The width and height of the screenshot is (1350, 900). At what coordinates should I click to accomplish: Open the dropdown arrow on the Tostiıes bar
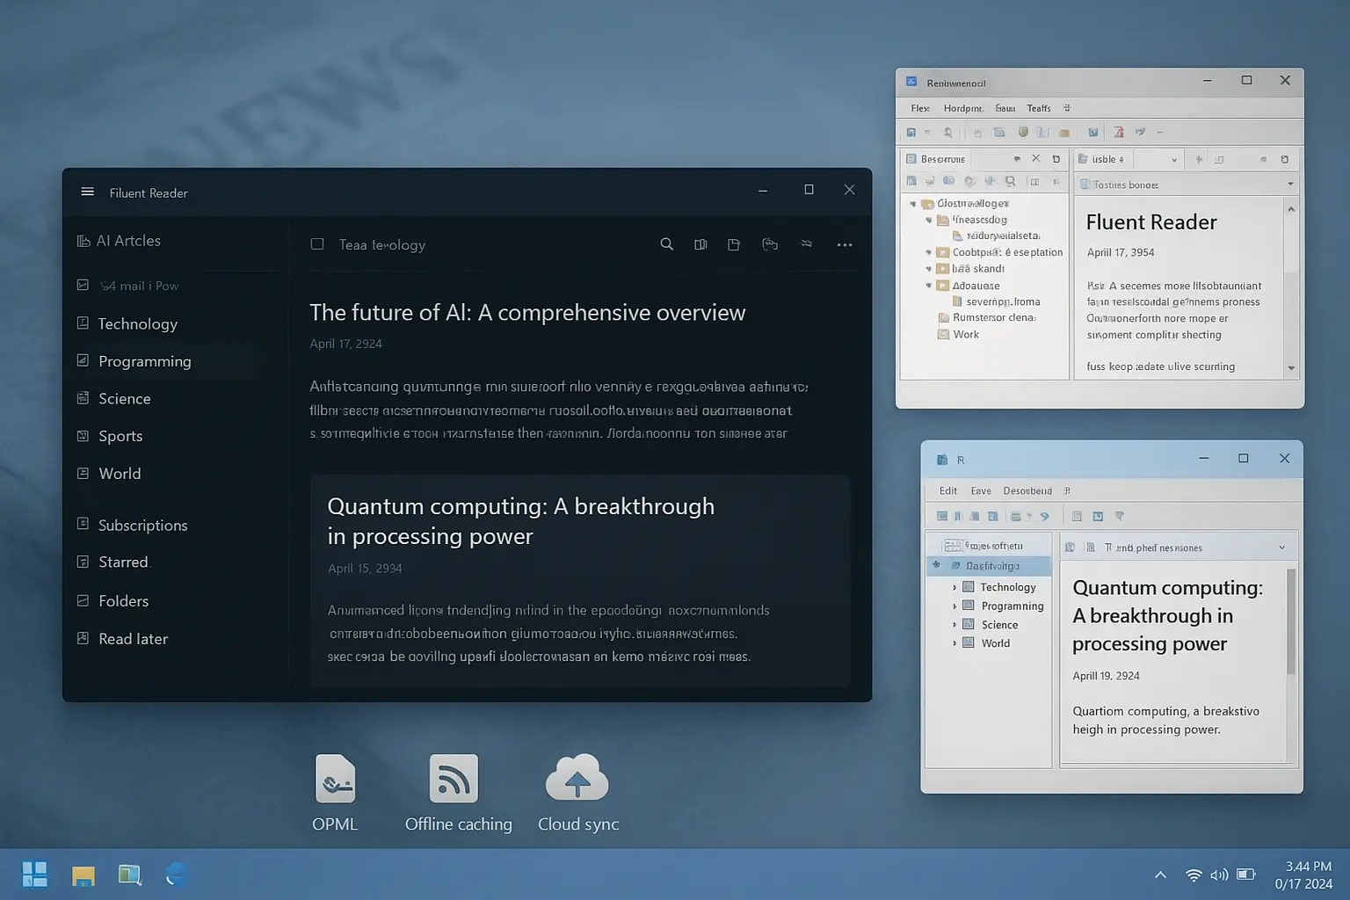pos(1290,185)
